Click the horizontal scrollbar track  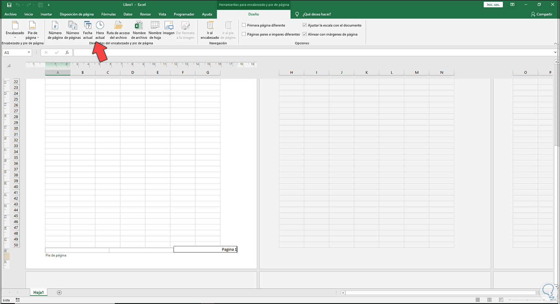pyautogui.click(x=447, y=293)
